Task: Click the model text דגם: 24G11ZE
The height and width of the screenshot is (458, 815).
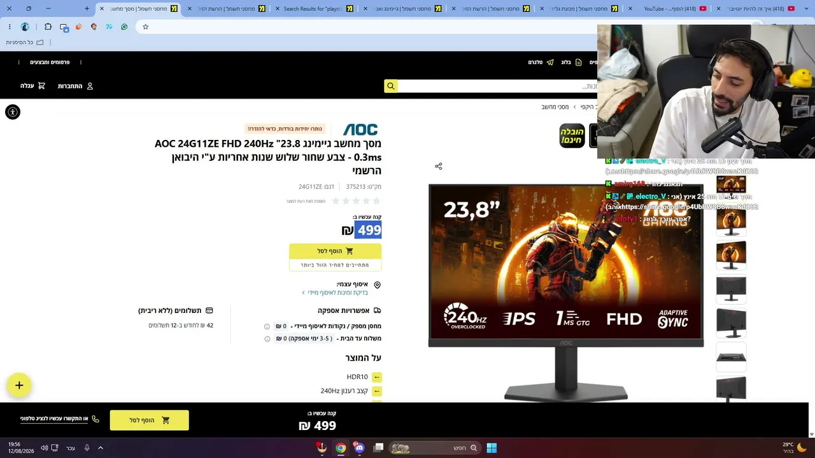Action: [316, 187]
